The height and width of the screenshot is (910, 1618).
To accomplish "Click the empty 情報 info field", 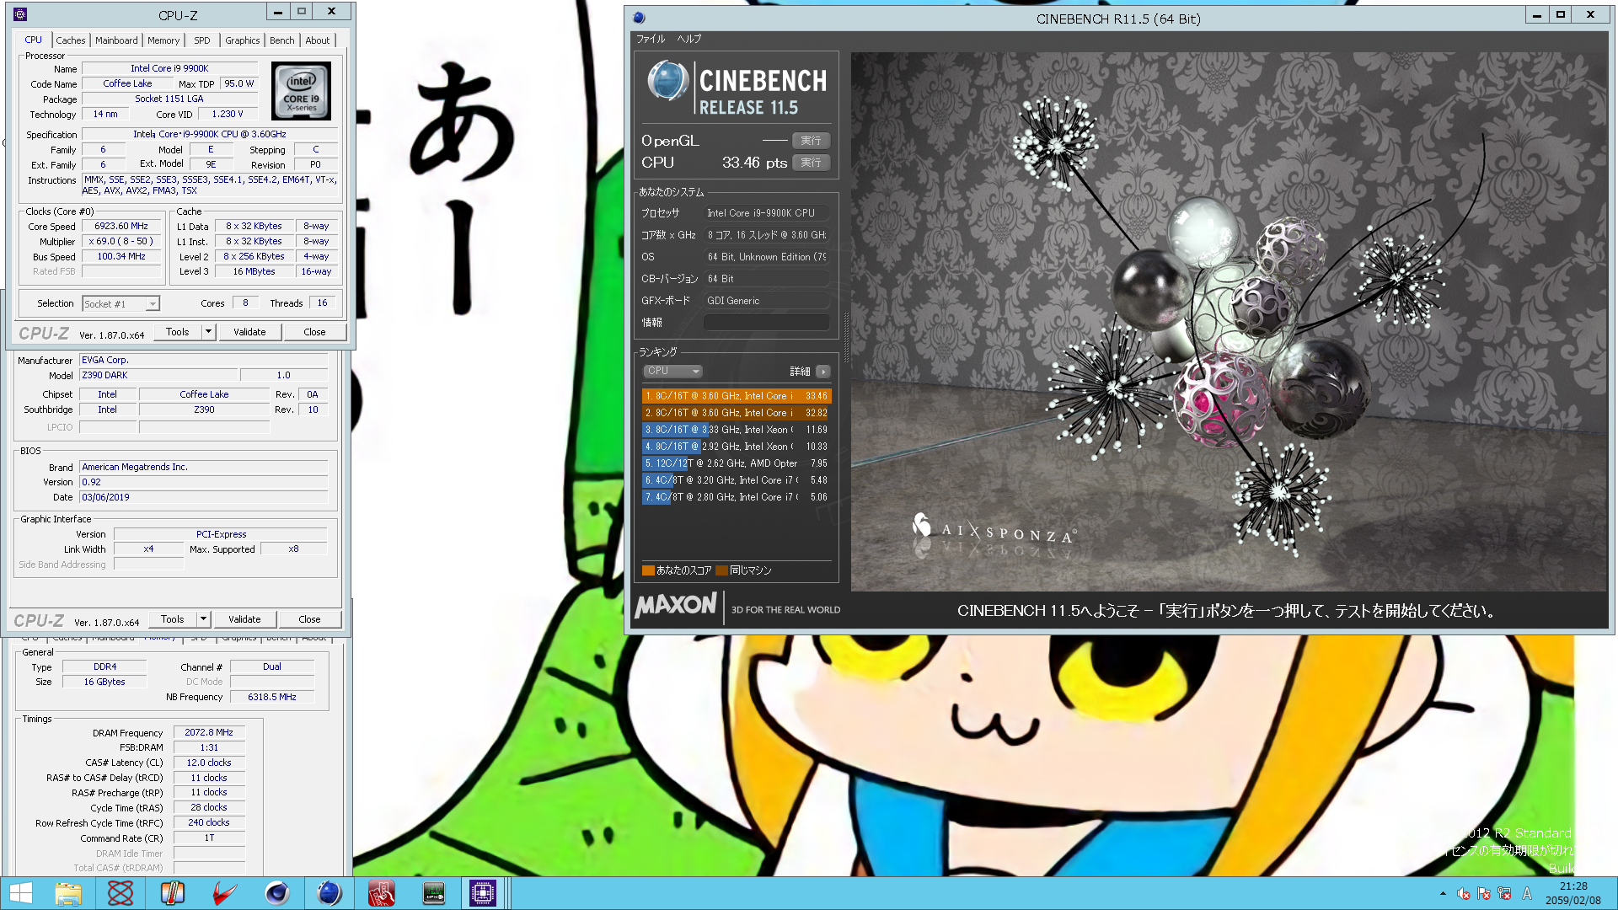I will coord(767,322).
